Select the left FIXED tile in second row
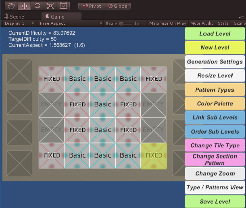This screenshot has width=246, height=208. click(77, 105)
